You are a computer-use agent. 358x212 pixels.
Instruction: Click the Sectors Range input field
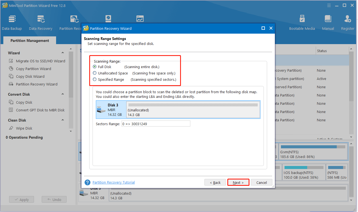tap(156, 124)
